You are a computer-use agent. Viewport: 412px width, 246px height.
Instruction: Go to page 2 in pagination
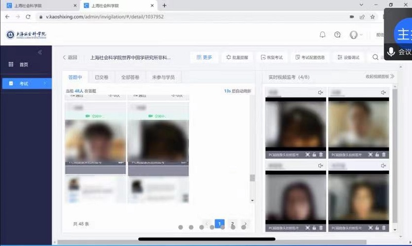[232, 224]
